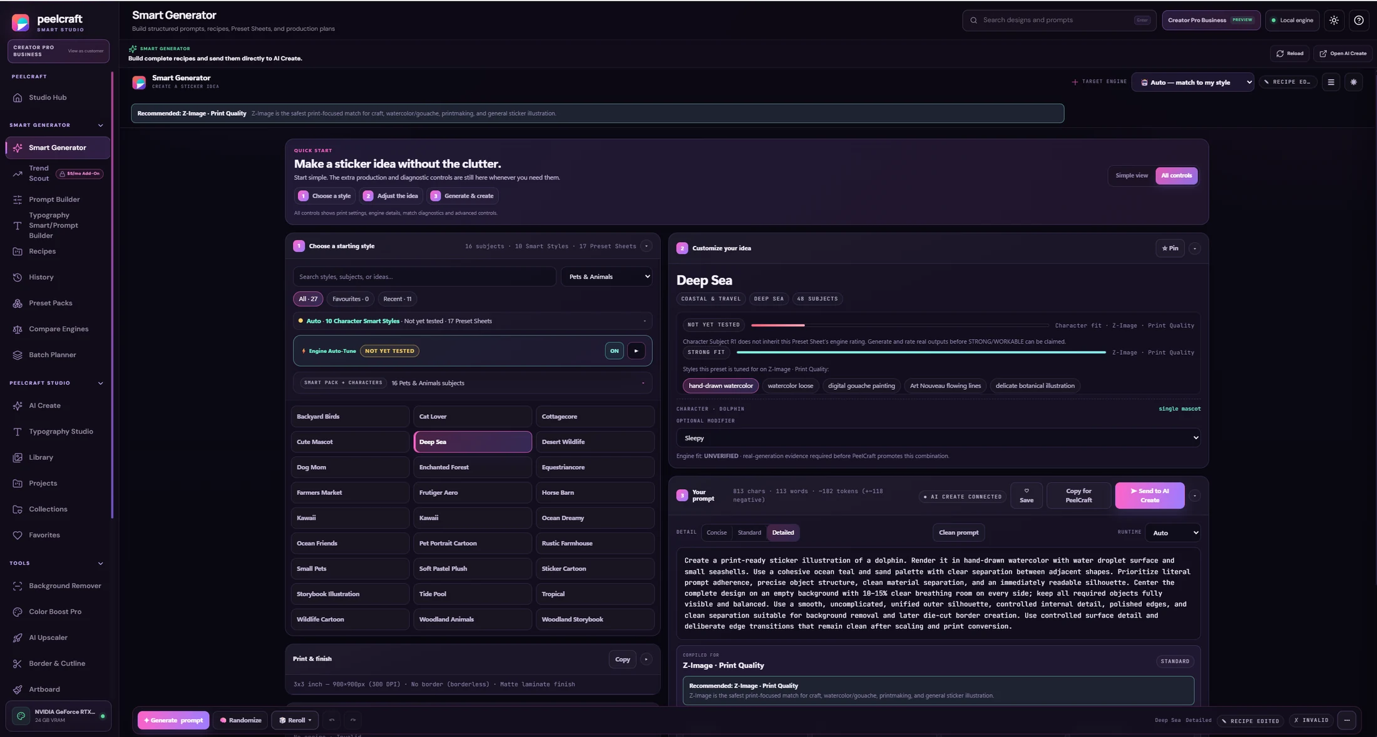Open the Runtime Auto dropdown
1377x737 pixels.
tap(1172, 533)
